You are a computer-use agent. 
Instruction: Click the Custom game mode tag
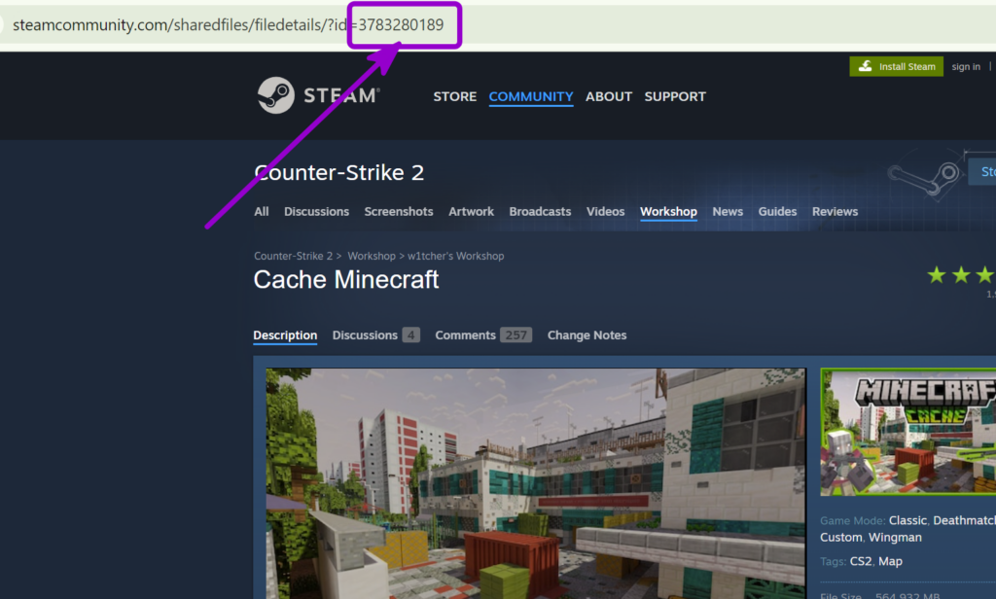pyautogui.click(x=841, y=538)
